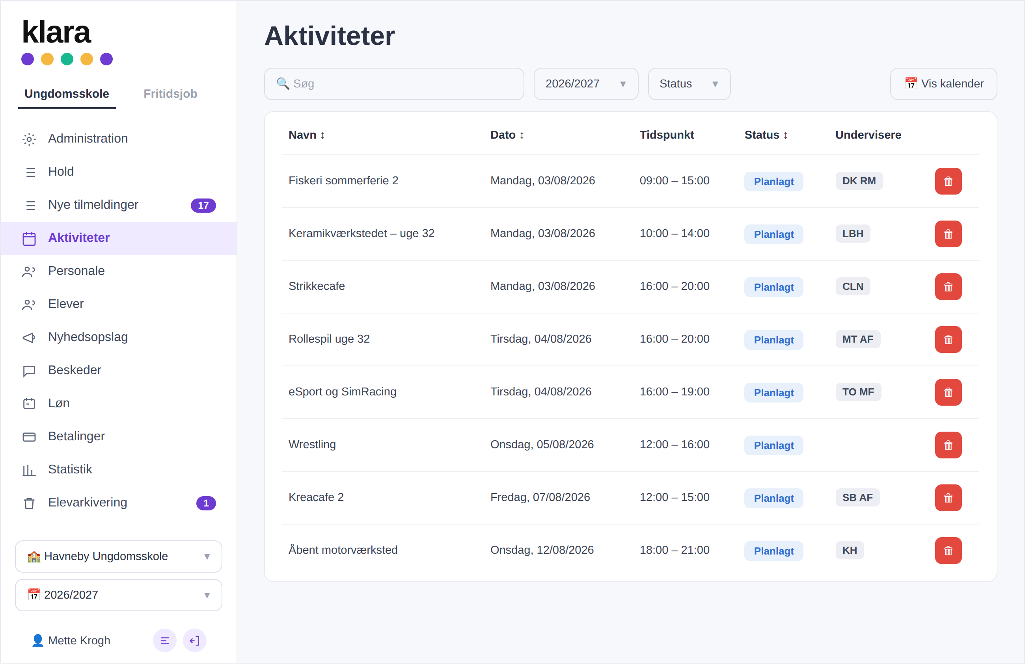Collapse the sidebar with the menu button
Viewport: 1025px width, 664px height.
coord(164,641)
